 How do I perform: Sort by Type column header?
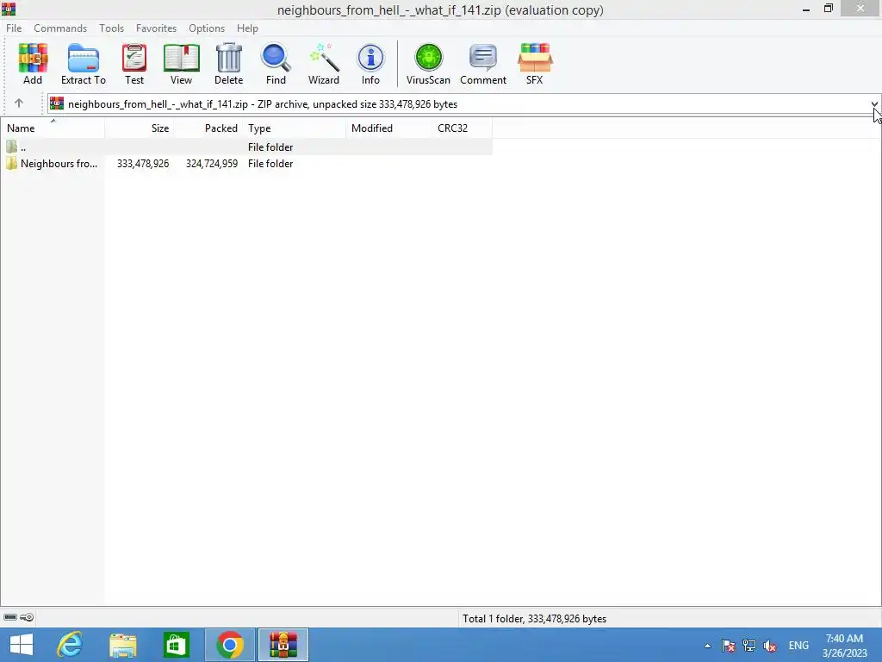pos(295,128)
